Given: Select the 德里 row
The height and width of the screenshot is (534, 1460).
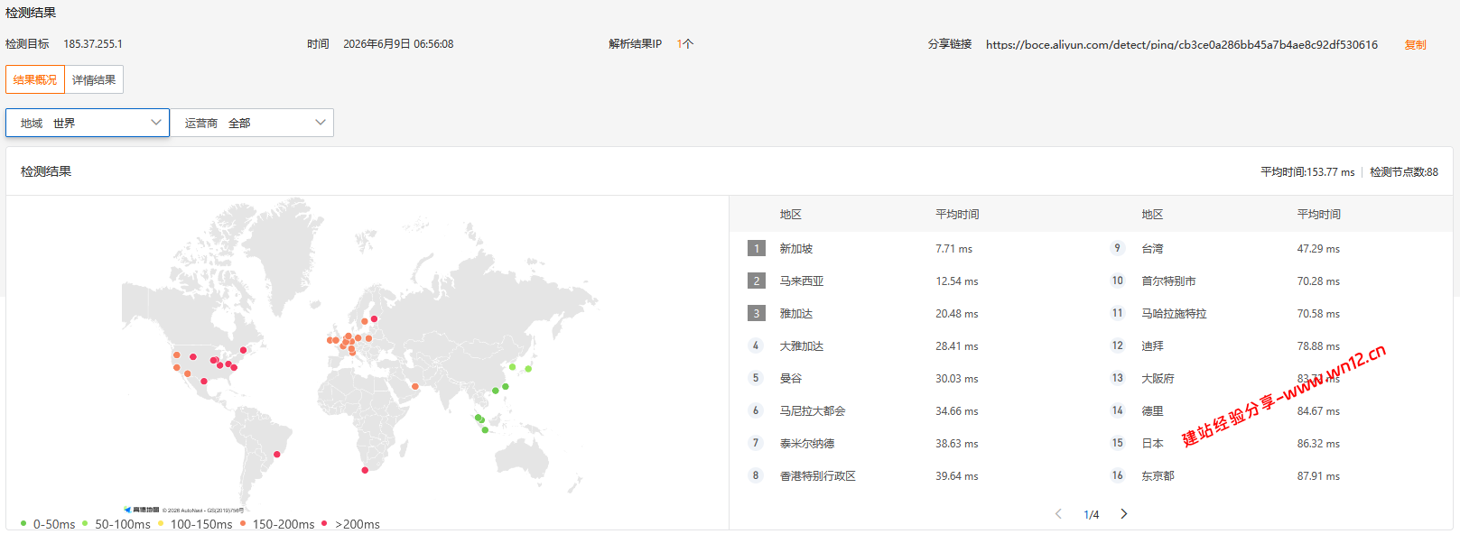Looking at the screenshot, I should tap(1271, 410).
